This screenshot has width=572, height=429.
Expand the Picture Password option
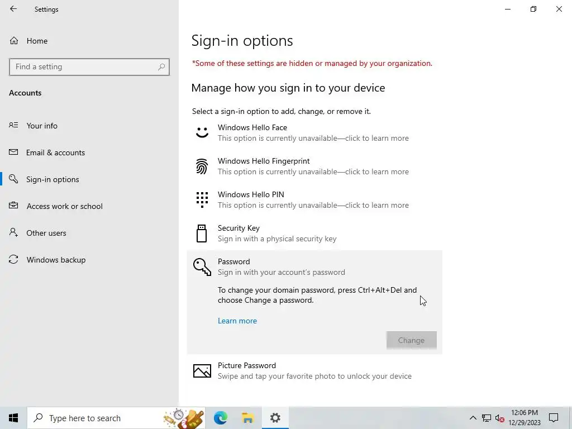(314, 371)
